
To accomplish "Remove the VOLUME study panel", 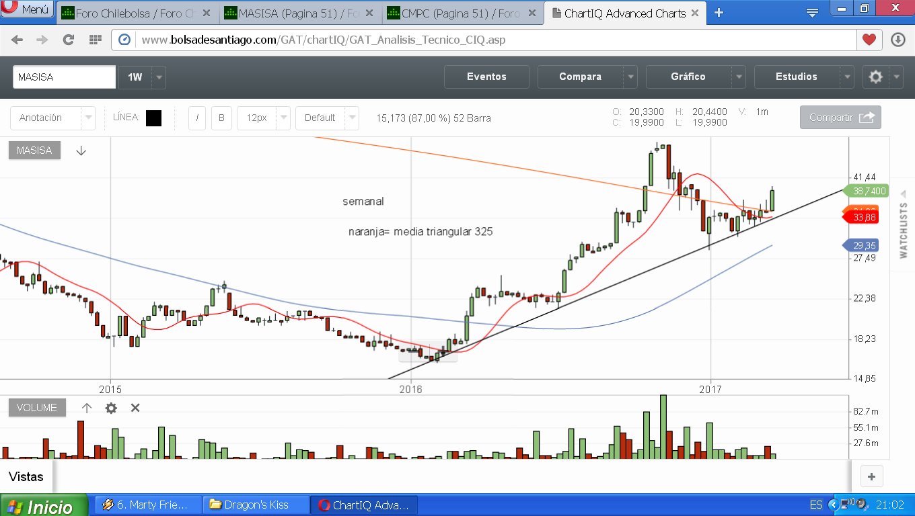I will click(135, 408).
